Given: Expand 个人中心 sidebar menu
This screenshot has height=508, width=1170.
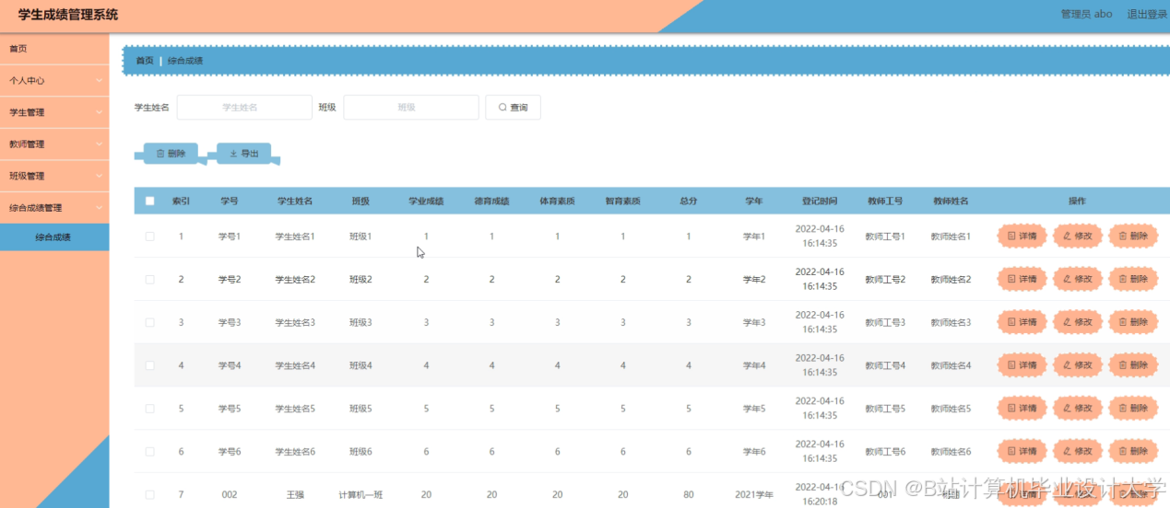Looking at the screenshot, I should point(54,80).
